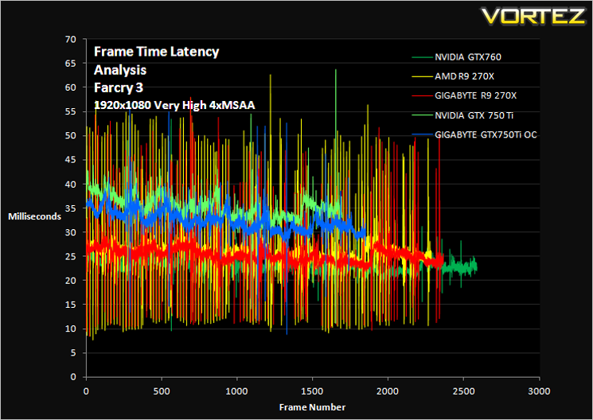Image resolution: width=593 pixels, height=420 pixels.
Task: Click the x-axis value 2000
Action: (388, 391)
